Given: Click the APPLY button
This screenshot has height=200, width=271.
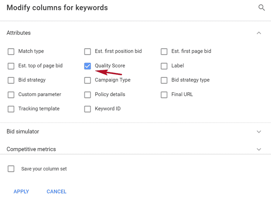Looking at the screenshot, I should 21,191.
